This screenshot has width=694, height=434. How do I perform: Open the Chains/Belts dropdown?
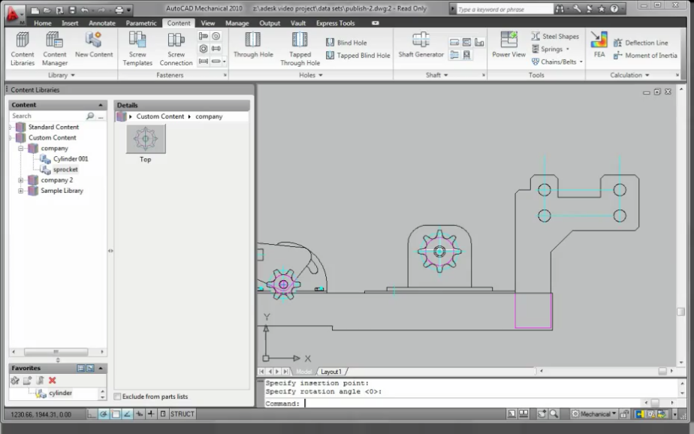(x=581, y=62)
